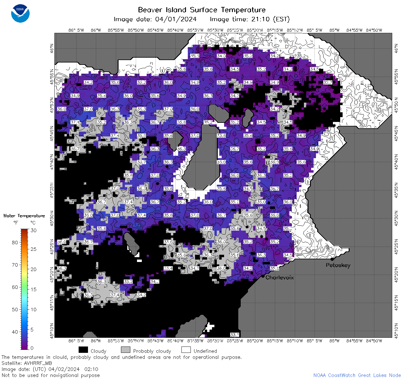404x380 pixels.
Task: Click the "Charlevoix" city label
Action: [x=279, y=277]
